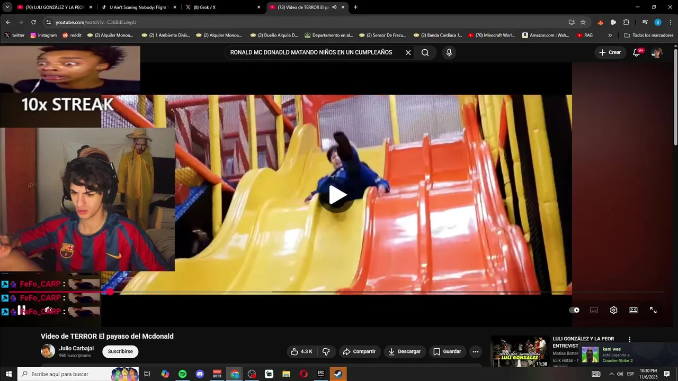The height and width of the screenshot is (381, 678).
Task: Show hidden system tray icons
Action: (x=611, y=374)
